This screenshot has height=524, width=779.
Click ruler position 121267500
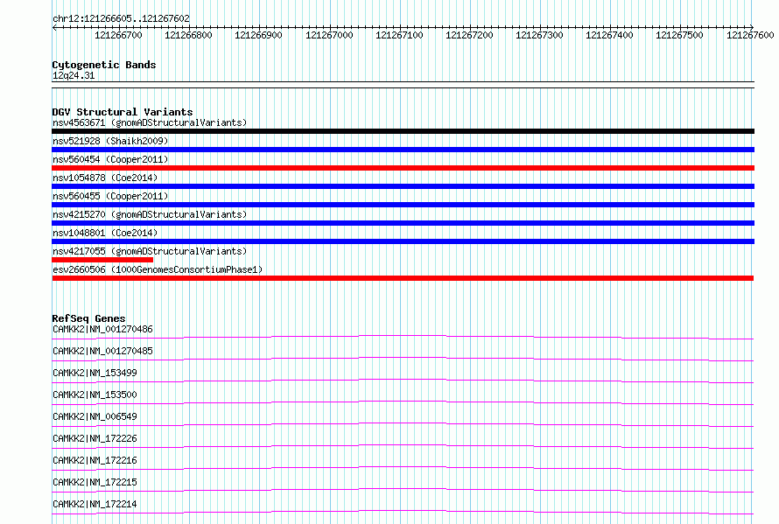(679, 35)
